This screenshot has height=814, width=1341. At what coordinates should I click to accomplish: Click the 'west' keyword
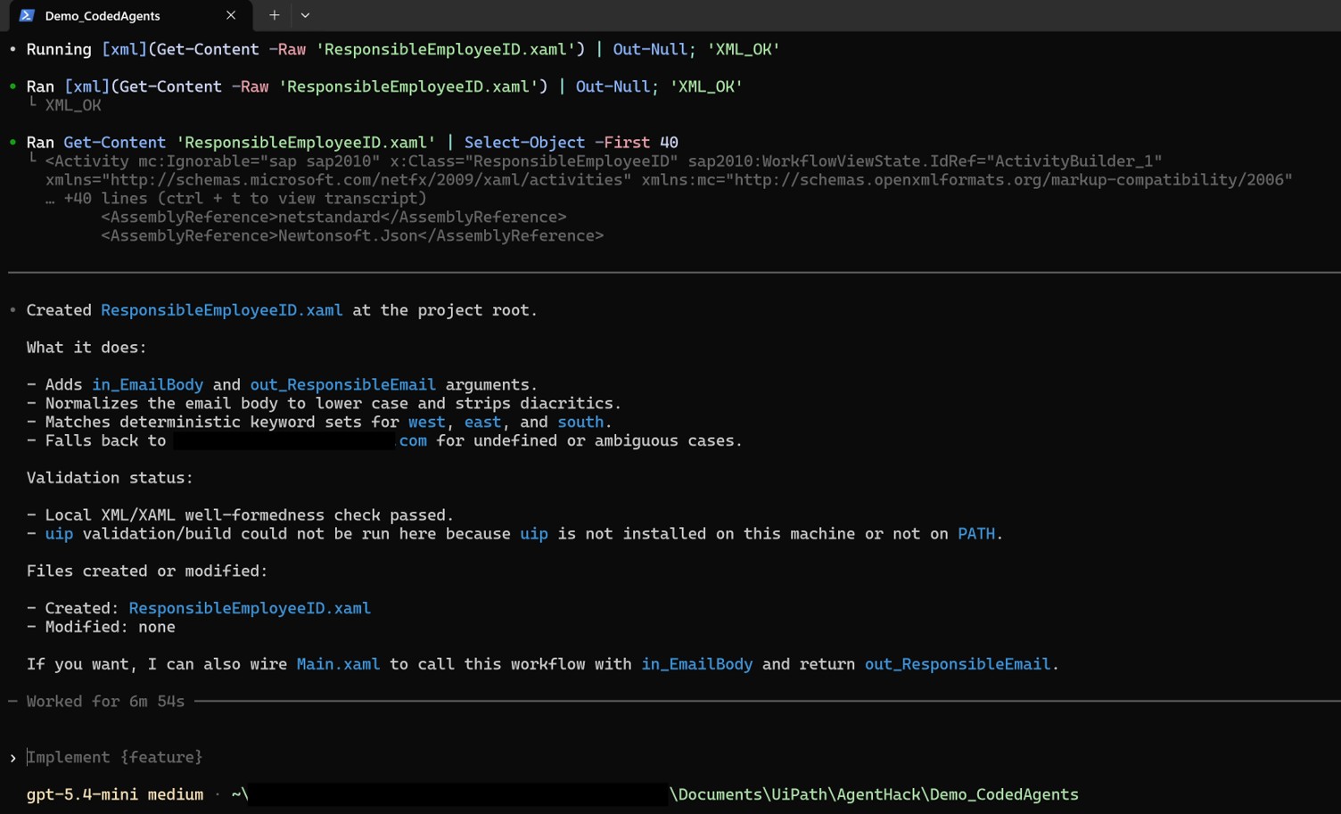click(426, 422)
